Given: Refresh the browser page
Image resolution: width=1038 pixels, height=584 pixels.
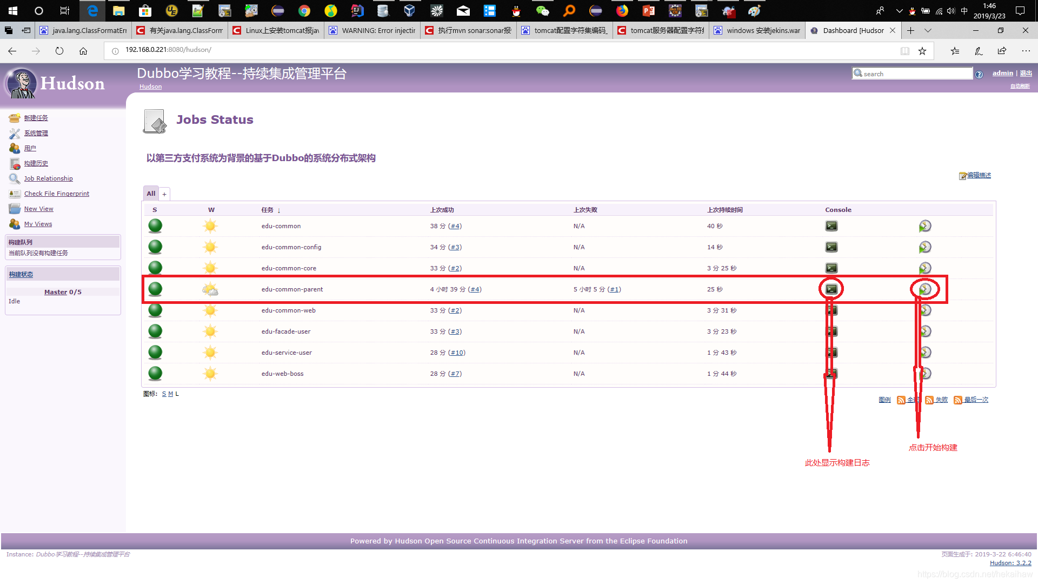Looking at the screenshot, I should click(59, 51).
